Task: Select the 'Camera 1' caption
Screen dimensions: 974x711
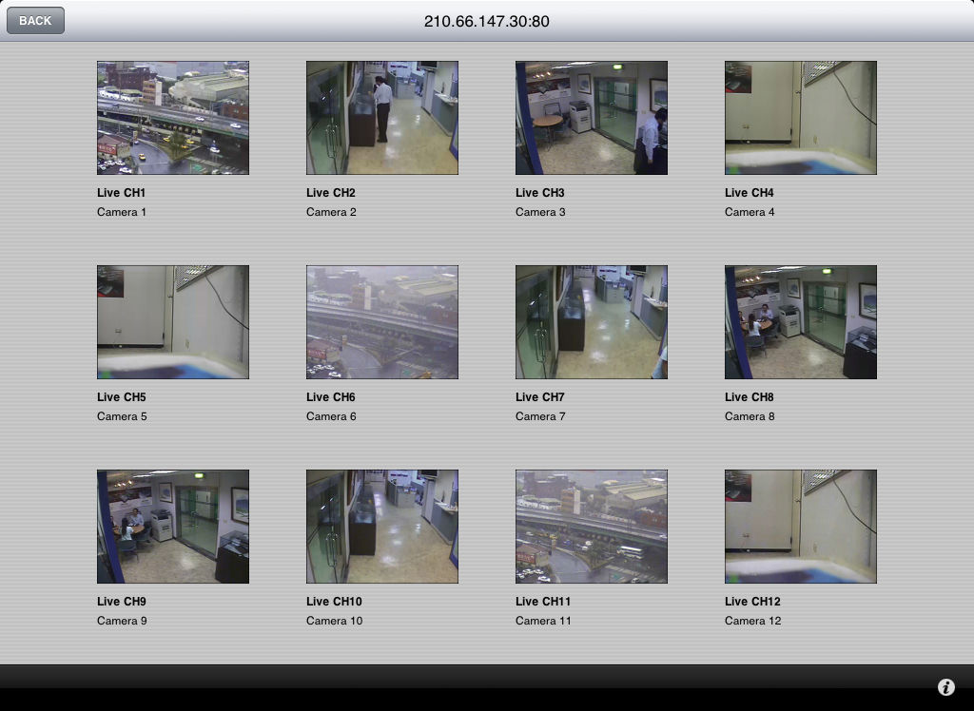Action: click(x=122, y=212)
